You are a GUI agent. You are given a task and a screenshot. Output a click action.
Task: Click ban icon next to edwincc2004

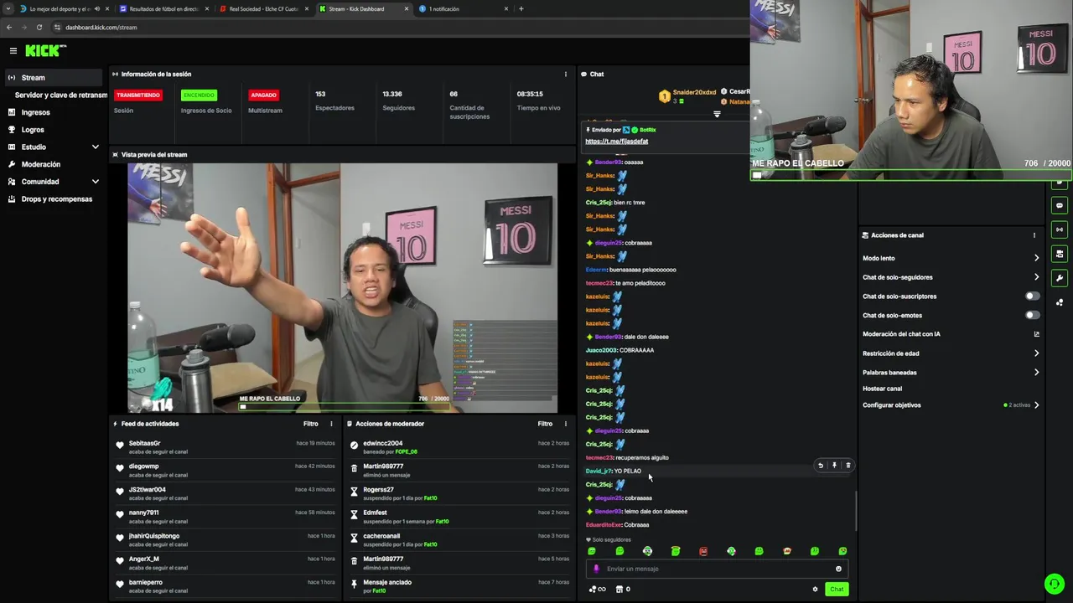tap(354, 446)
